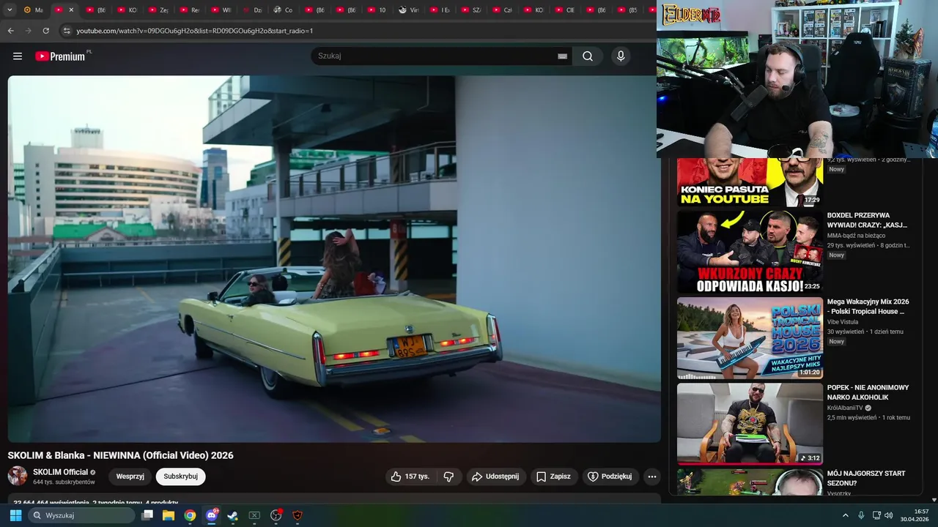Switch to Google Chrome on taskbar
Screen dimensions: 938x527
[190, 515]
